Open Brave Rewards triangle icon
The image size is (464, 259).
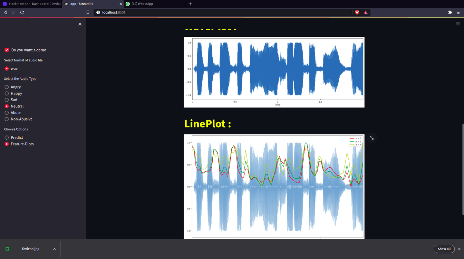tap(366, 12)
